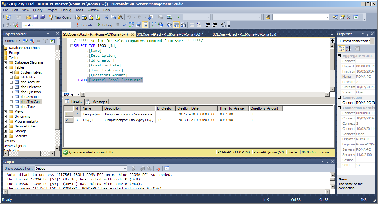Click the География cell in results grid
The image size is (378, 204).
[x=92, y=114]
